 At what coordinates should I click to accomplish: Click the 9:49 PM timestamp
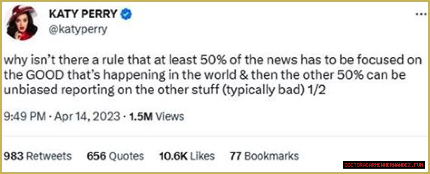pyautogui.click(x=25, y=117)
